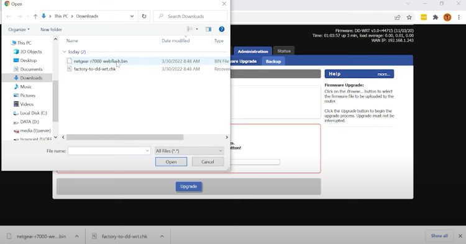Toggle the preview pane icon
466x244 pixels.
click(208, 29)
